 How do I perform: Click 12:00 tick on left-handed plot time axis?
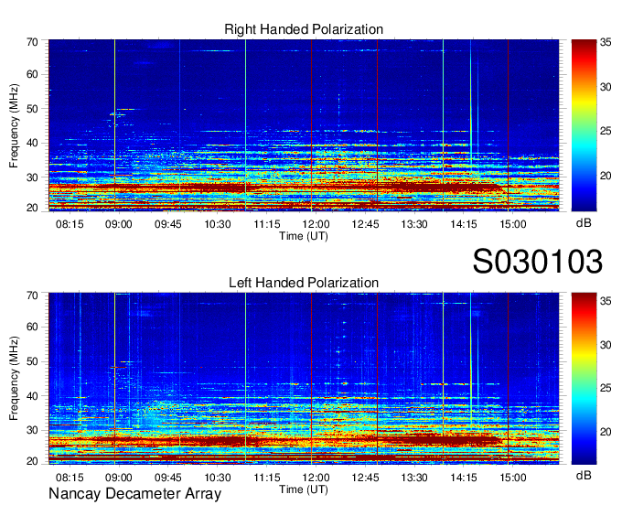316,478
